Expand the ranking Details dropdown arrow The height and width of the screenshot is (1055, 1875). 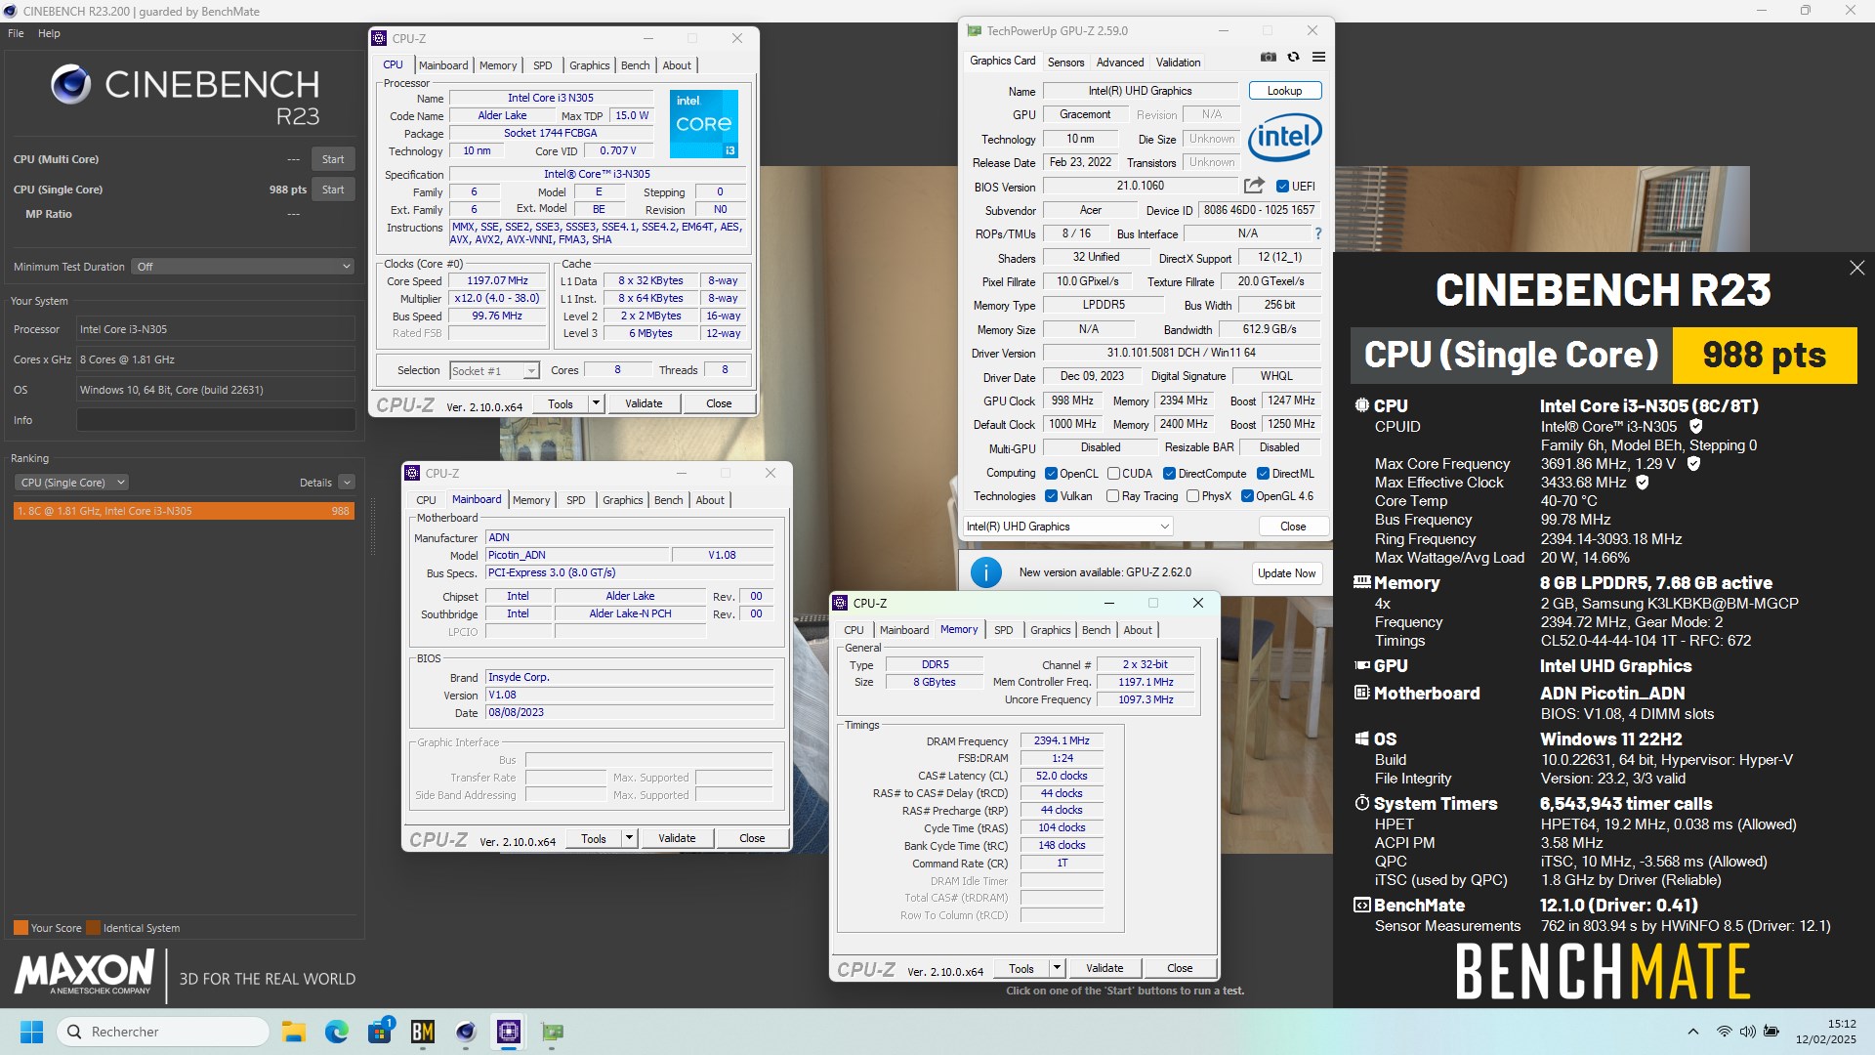[347, 483]
